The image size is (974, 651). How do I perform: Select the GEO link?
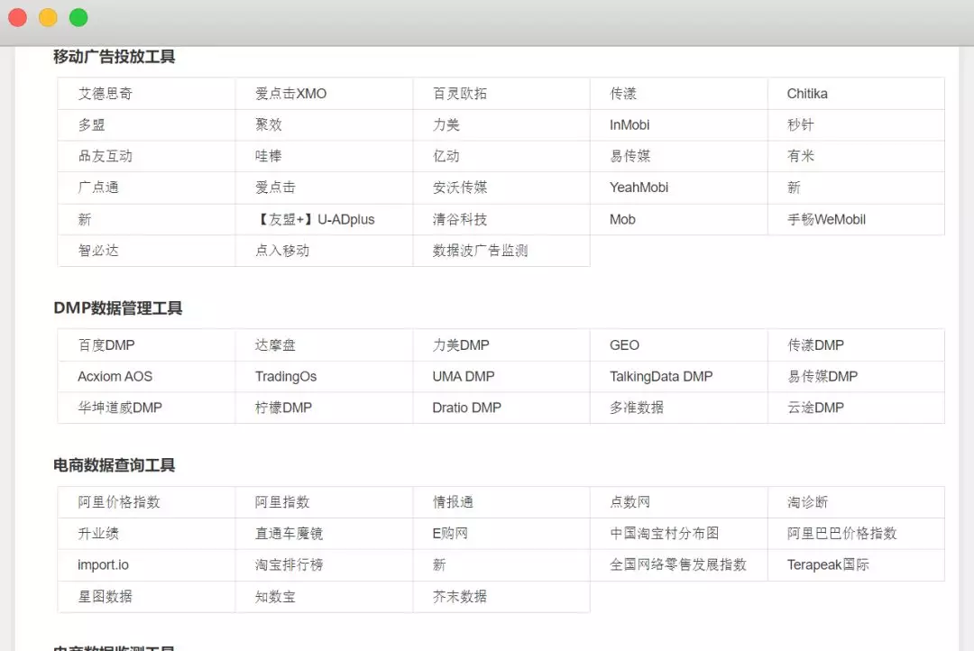tap(624, 345)
